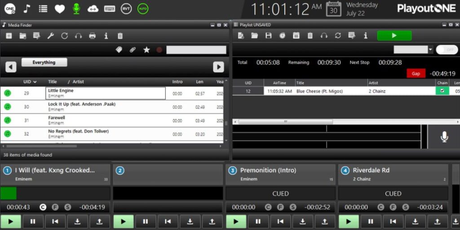460x230 pixels.
Task: Eject player 4 with the upload icon
Action: (437, 221)
